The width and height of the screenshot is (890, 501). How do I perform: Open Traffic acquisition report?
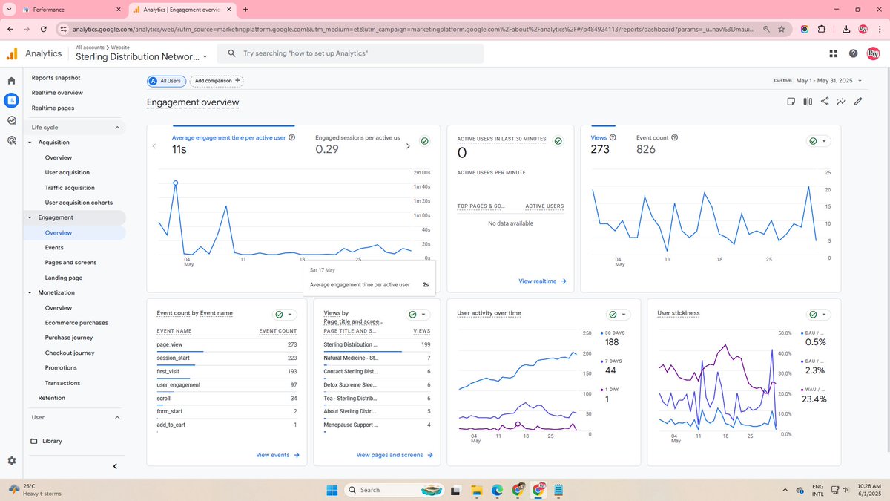point(70,188)
